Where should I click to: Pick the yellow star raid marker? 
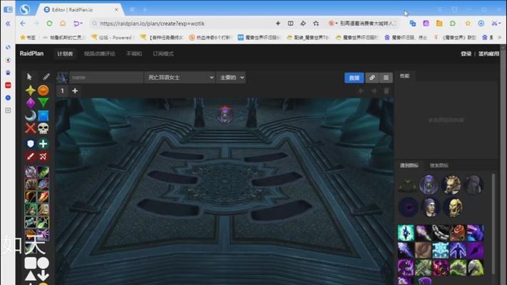coord(31,90)
